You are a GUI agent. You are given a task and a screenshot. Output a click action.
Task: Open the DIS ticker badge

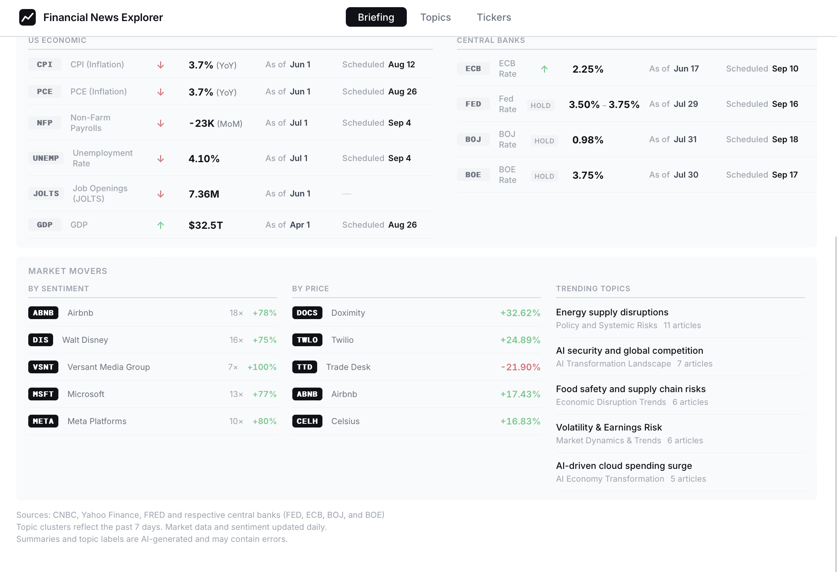pyautogui.click(x=41, y=340)
